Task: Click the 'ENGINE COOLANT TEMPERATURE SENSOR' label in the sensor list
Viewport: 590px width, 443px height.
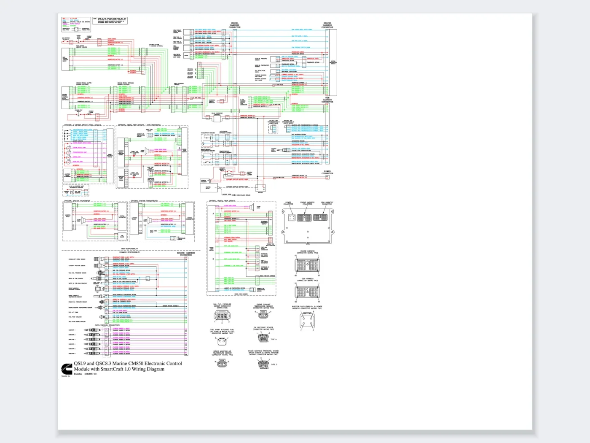Action: tap(80, 308)
